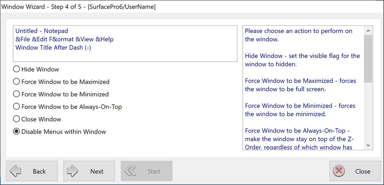Enable Force Window to be Always-On-Top
Viewport: 384px width, 185px height.
point(16,107)
